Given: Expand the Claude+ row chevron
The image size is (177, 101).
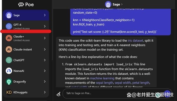Looking at the screenshot, I should click(x=45, y=38).
